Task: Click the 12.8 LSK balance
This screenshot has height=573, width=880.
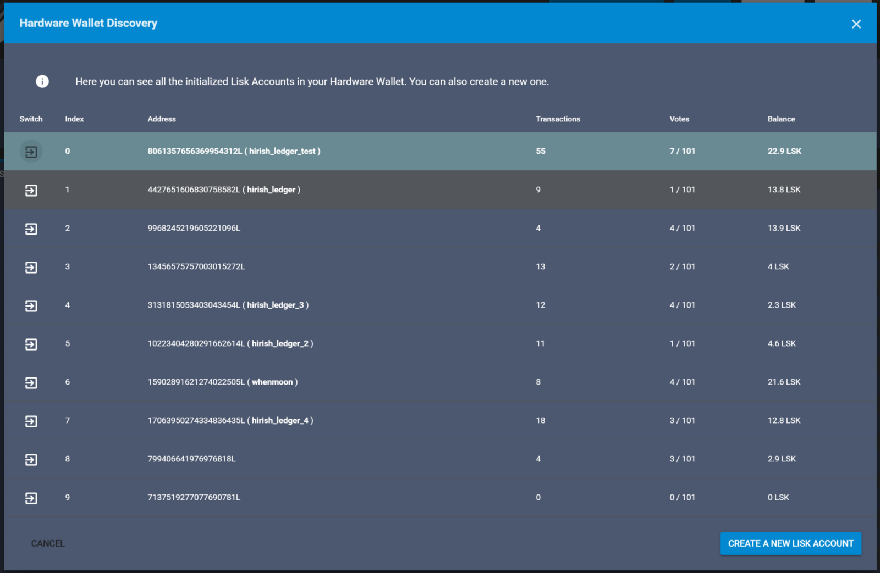Action: [x=784, y=420]
